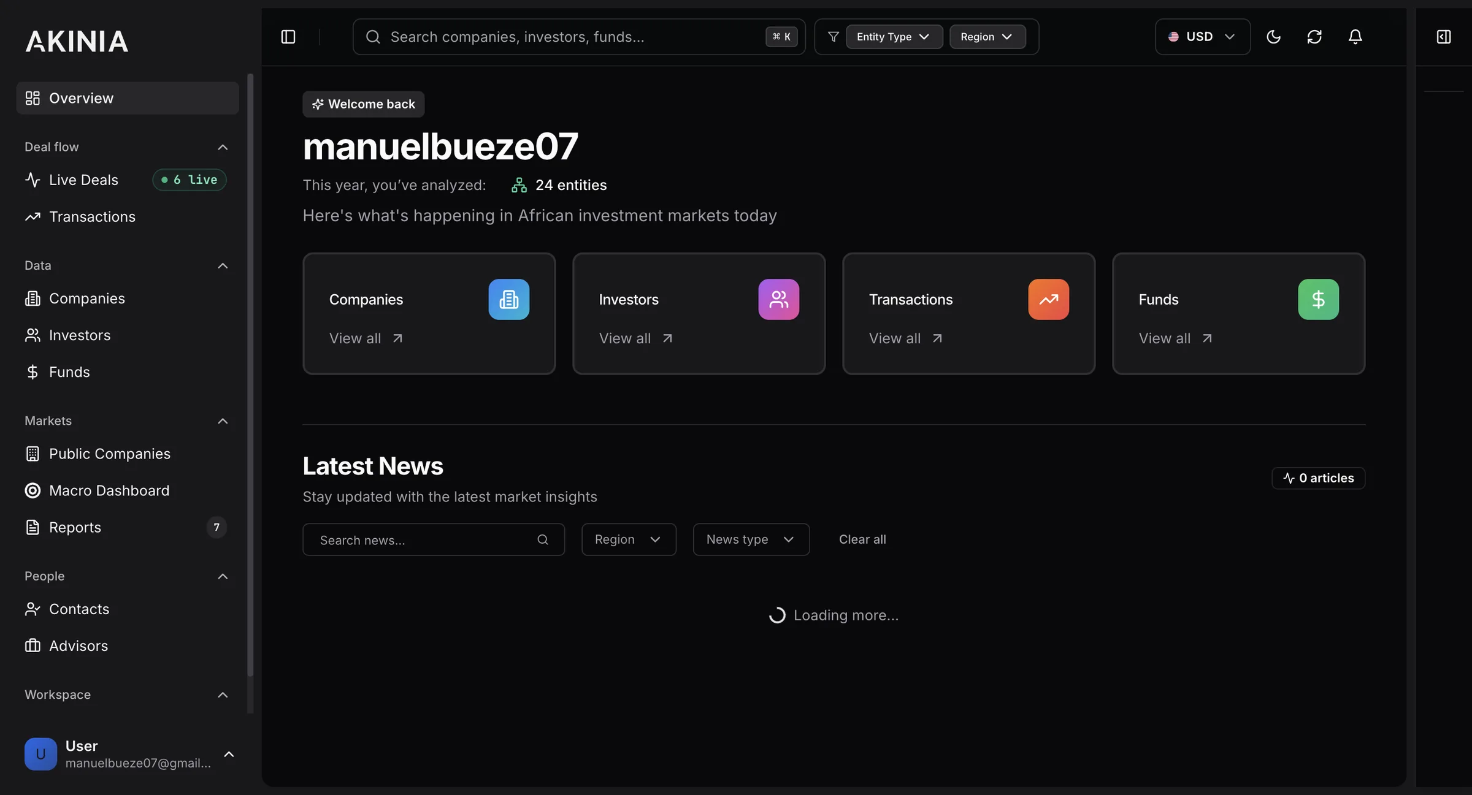Screen dimensions: 1472x795
Task: Open Advisors in sidebar
Action: pyautogui.click(x=127, y=645)
